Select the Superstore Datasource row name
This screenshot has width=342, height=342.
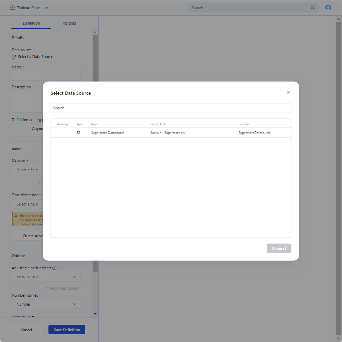(108, 133)
